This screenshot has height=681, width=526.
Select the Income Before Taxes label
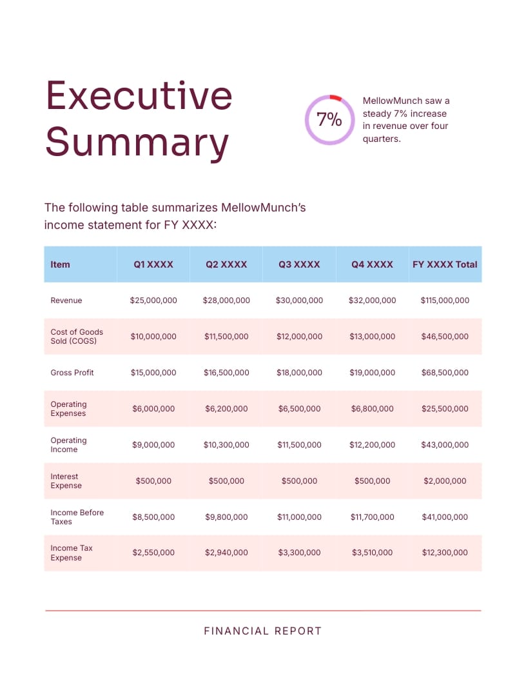point(77,517)
